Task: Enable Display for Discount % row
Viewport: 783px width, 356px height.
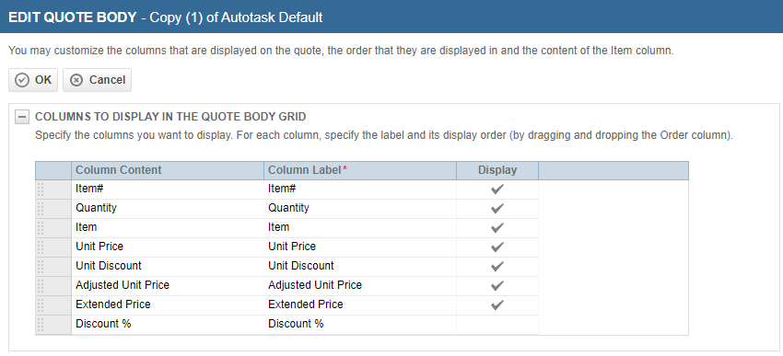Action: [497, 325]
